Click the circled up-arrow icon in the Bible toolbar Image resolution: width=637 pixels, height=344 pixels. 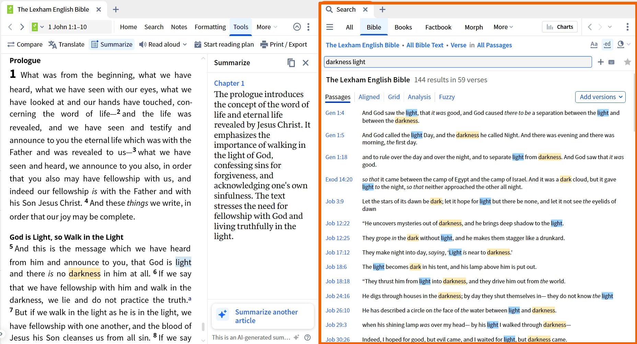[x=297, y=27]
